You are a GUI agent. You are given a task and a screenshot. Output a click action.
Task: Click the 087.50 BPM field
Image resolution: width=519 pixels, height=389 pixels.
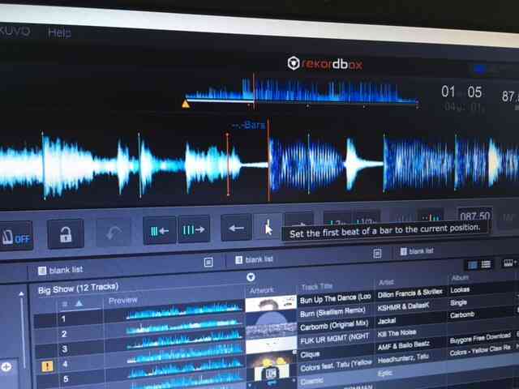[x=474, y=216]
